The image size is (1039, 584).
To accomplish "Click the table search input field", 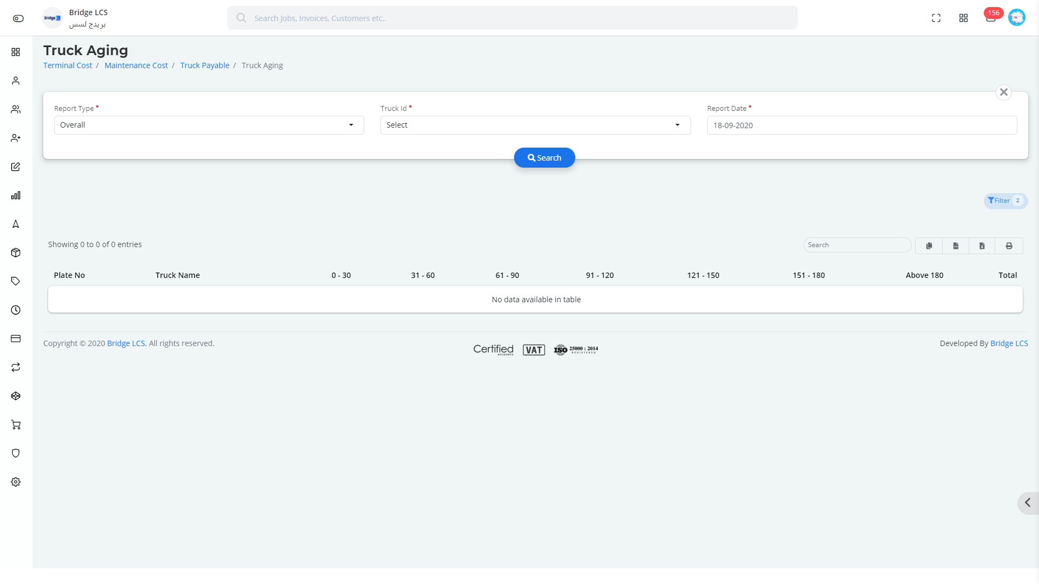I will click(x=857, y=244).
